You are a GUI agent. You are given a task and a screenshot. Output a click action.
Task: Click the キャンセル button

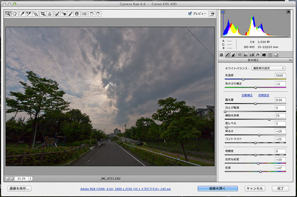[255, 189]
